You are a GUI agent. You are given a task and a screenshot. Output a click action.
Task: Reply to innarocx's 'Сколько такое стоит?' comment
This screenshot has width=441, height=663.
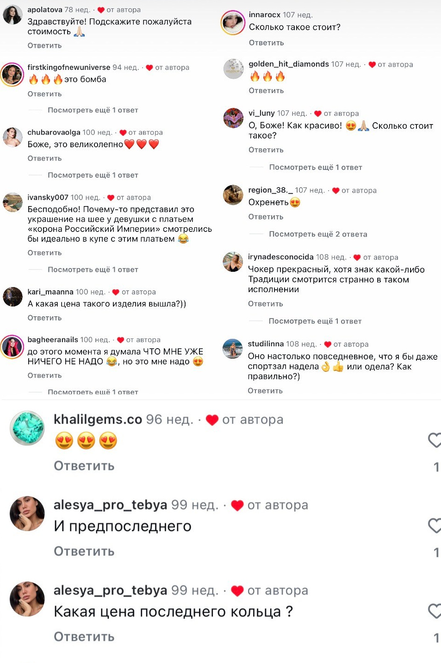point(267,43)
